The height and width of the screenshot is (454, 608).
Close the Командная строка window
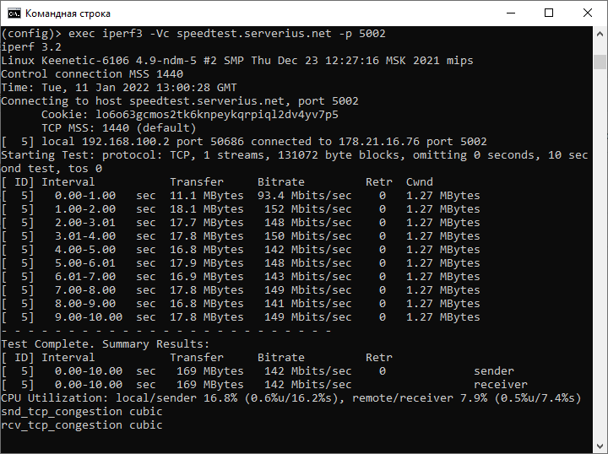[588, 14]
